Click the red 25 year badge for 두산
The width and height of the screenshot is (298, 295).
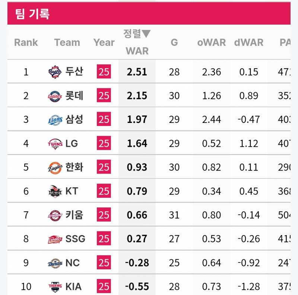[104, 72]
